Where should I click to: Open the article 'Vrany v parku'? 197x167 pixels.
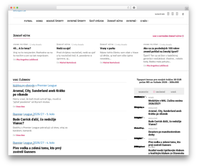click(x=108, y=48)
